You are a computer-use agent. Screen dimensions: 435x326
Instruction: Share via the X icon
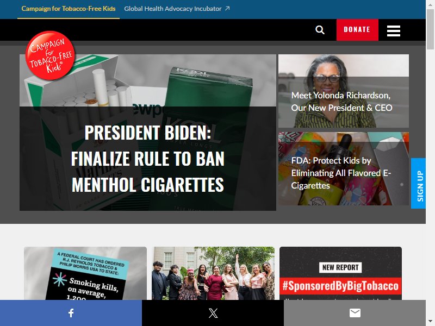tap(213, 313)
